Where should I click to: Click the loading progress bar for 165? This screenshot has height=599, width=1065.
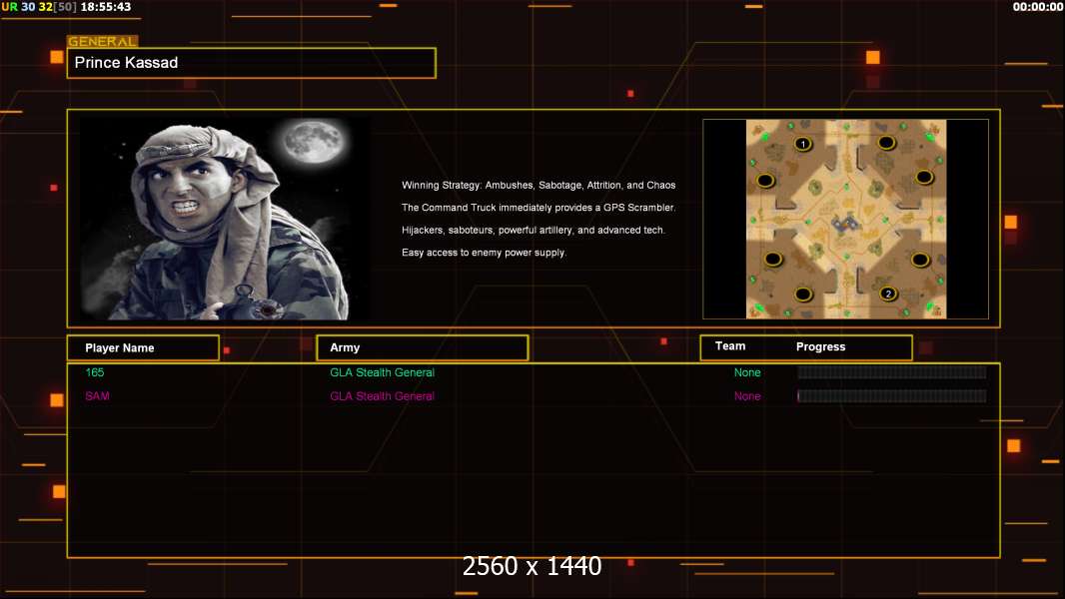coord(892,372)
